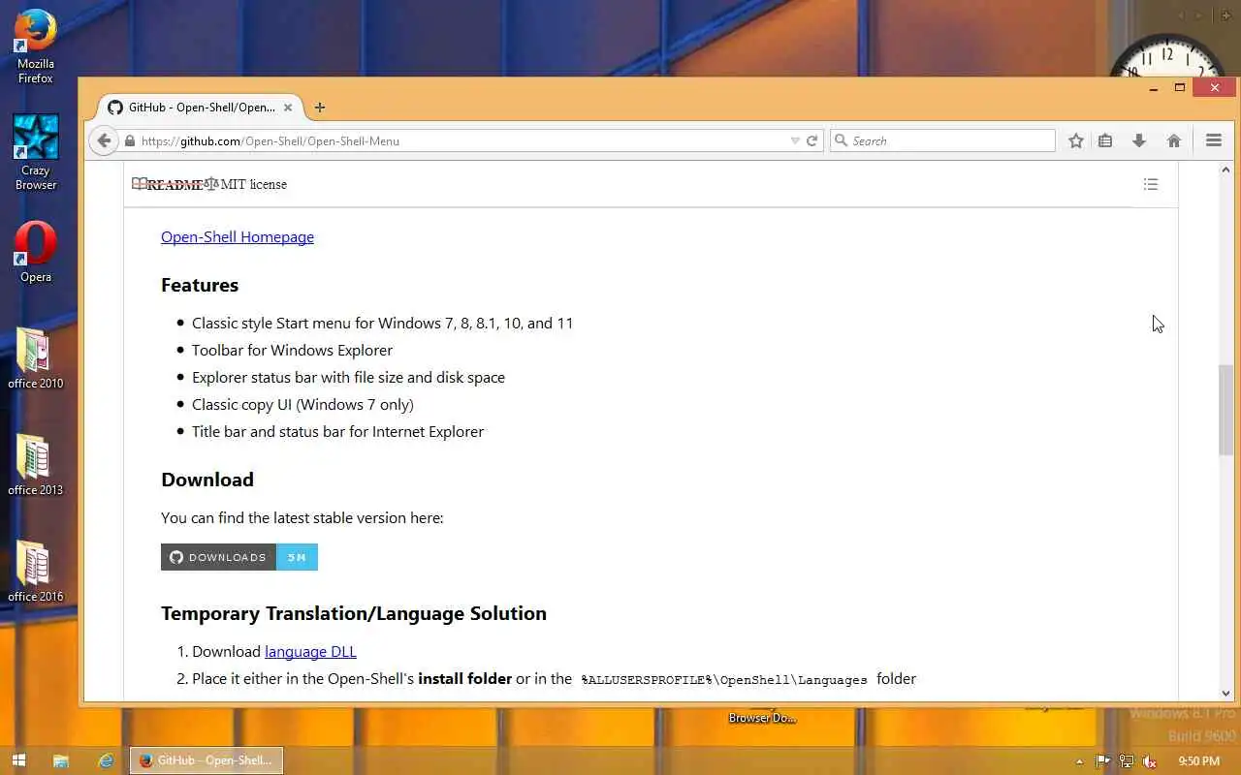Click the Download heading

pos(207,480)
